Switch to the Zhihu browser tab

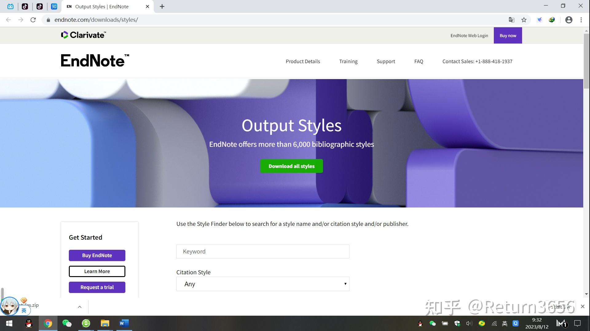pyautogui.click(x=54, y=6)
